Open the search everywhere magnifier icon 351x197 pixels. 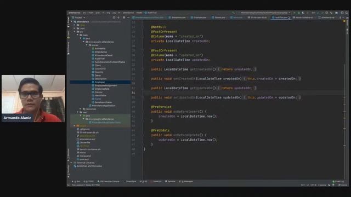347,13
